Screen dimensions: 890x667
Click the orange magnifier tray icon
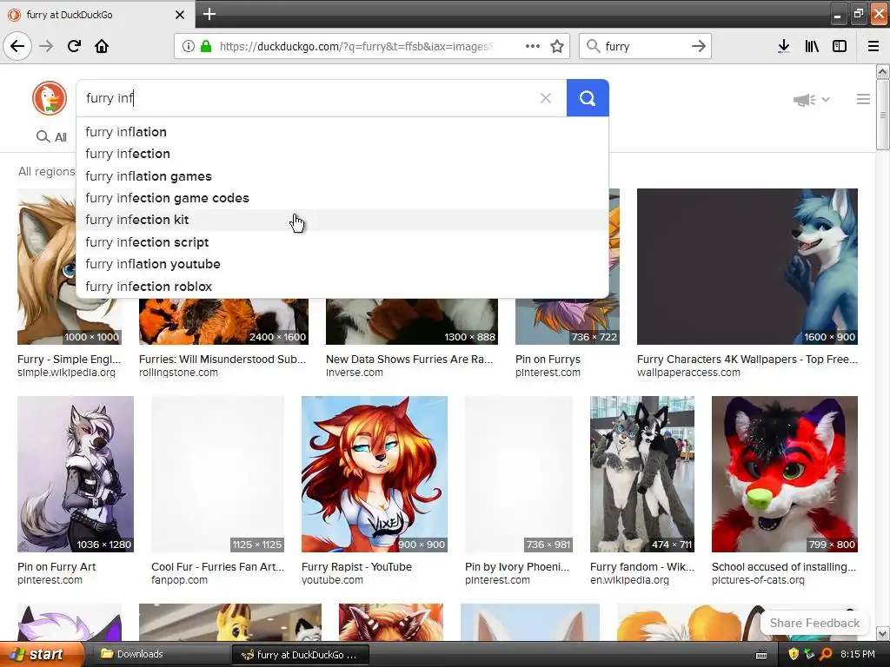click(x=826, y=654)
